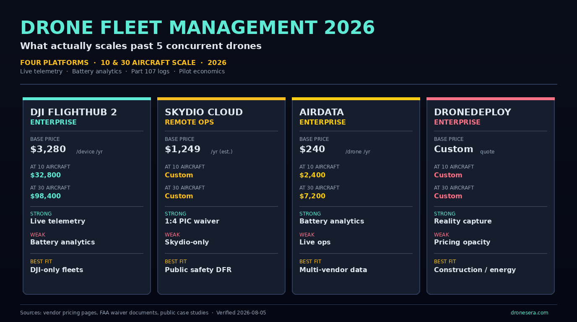
Task: Click the '$1,249' base price
Action: point(182,149)
